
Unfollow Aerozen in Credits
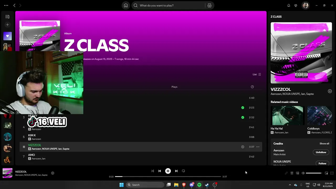coord(321,152)
